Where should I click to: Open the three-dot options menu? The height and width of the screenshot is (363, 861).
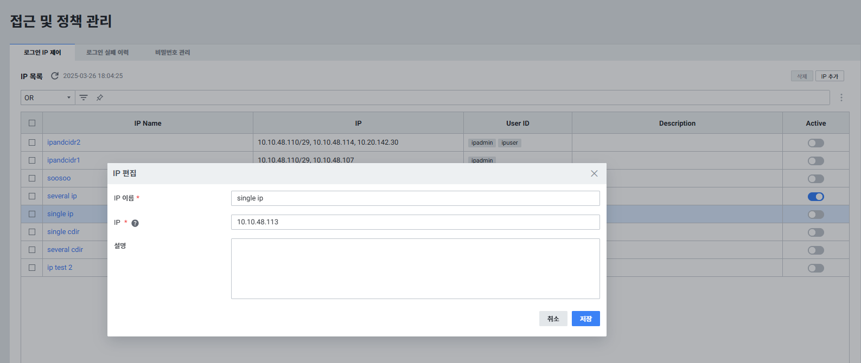click(x=841, y=98)
